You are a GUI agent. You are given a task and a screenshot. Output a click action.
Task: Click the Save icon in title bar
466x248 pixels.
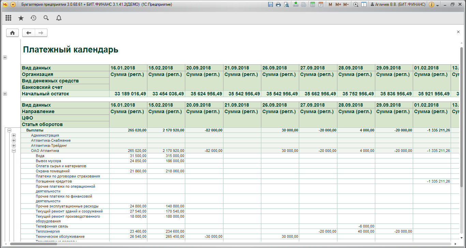(271, 4)
